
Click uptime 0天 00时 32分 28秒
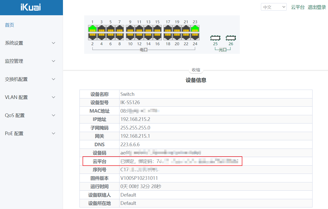[141, 186]
